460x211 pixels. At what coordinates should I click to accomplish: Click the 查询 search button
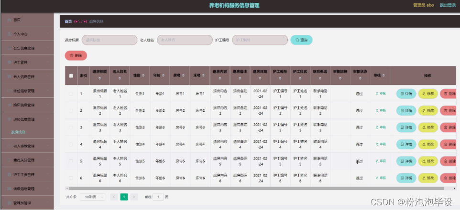pos(301,40)
